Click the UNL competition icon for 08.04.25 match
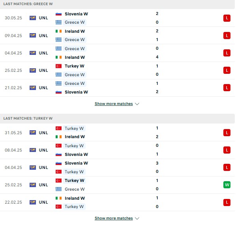 point(33,150)
